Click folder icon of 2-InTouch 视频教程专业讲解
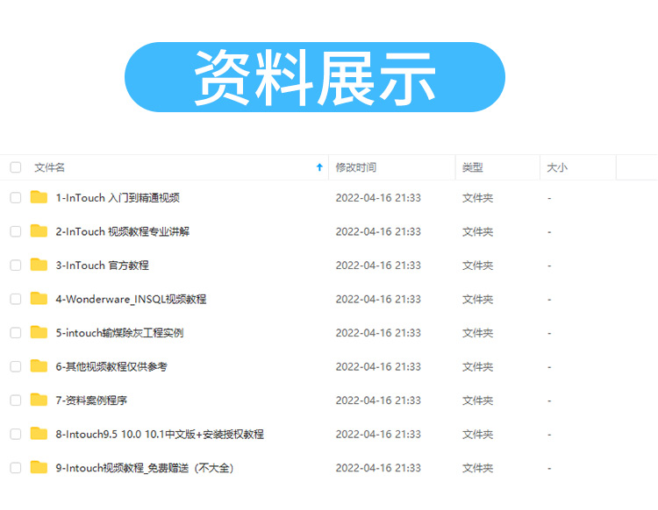The image size is (658, 510). click(39, 231)
